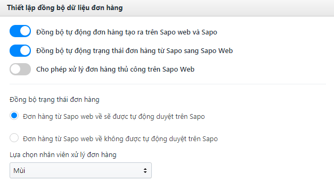Click heading 'Thiết lập đồng bộ dữ liệu đơn hàng'
The image size is (334, 191).
click(65, 8)
